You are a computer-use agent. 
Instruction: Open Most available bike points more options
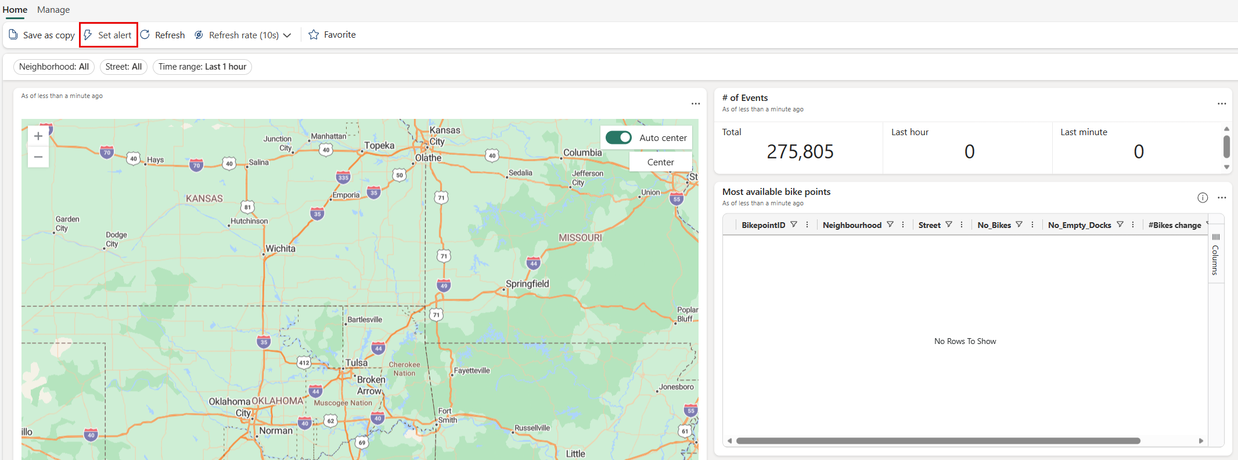pyautogui.click(x=1222, y=198)
